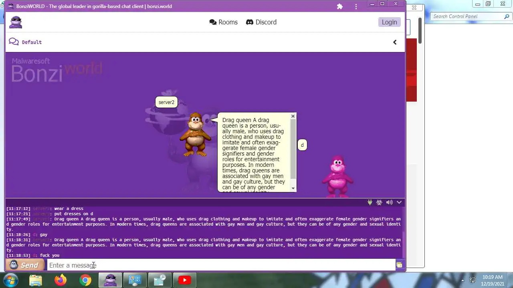Focus the Search Control Panel field

click(x=467, y=16)
